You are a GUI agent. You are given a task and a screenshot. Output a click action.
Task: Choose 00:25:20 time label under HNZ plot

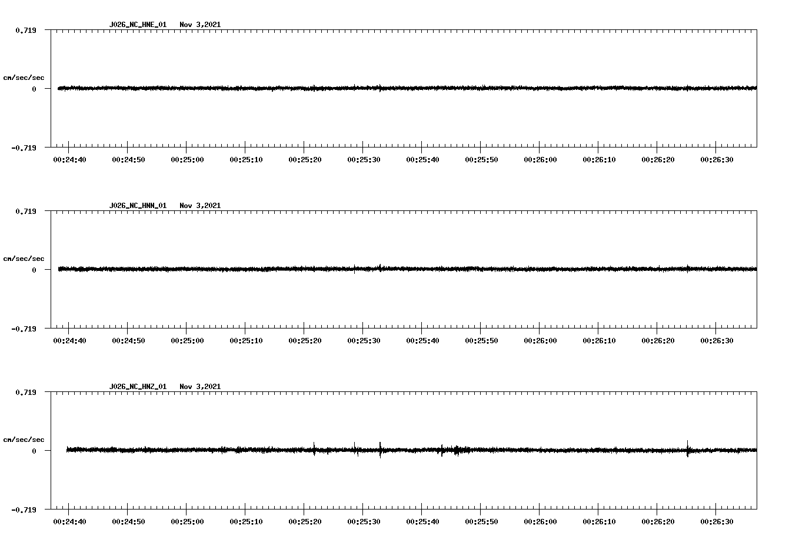coord(305,522)
